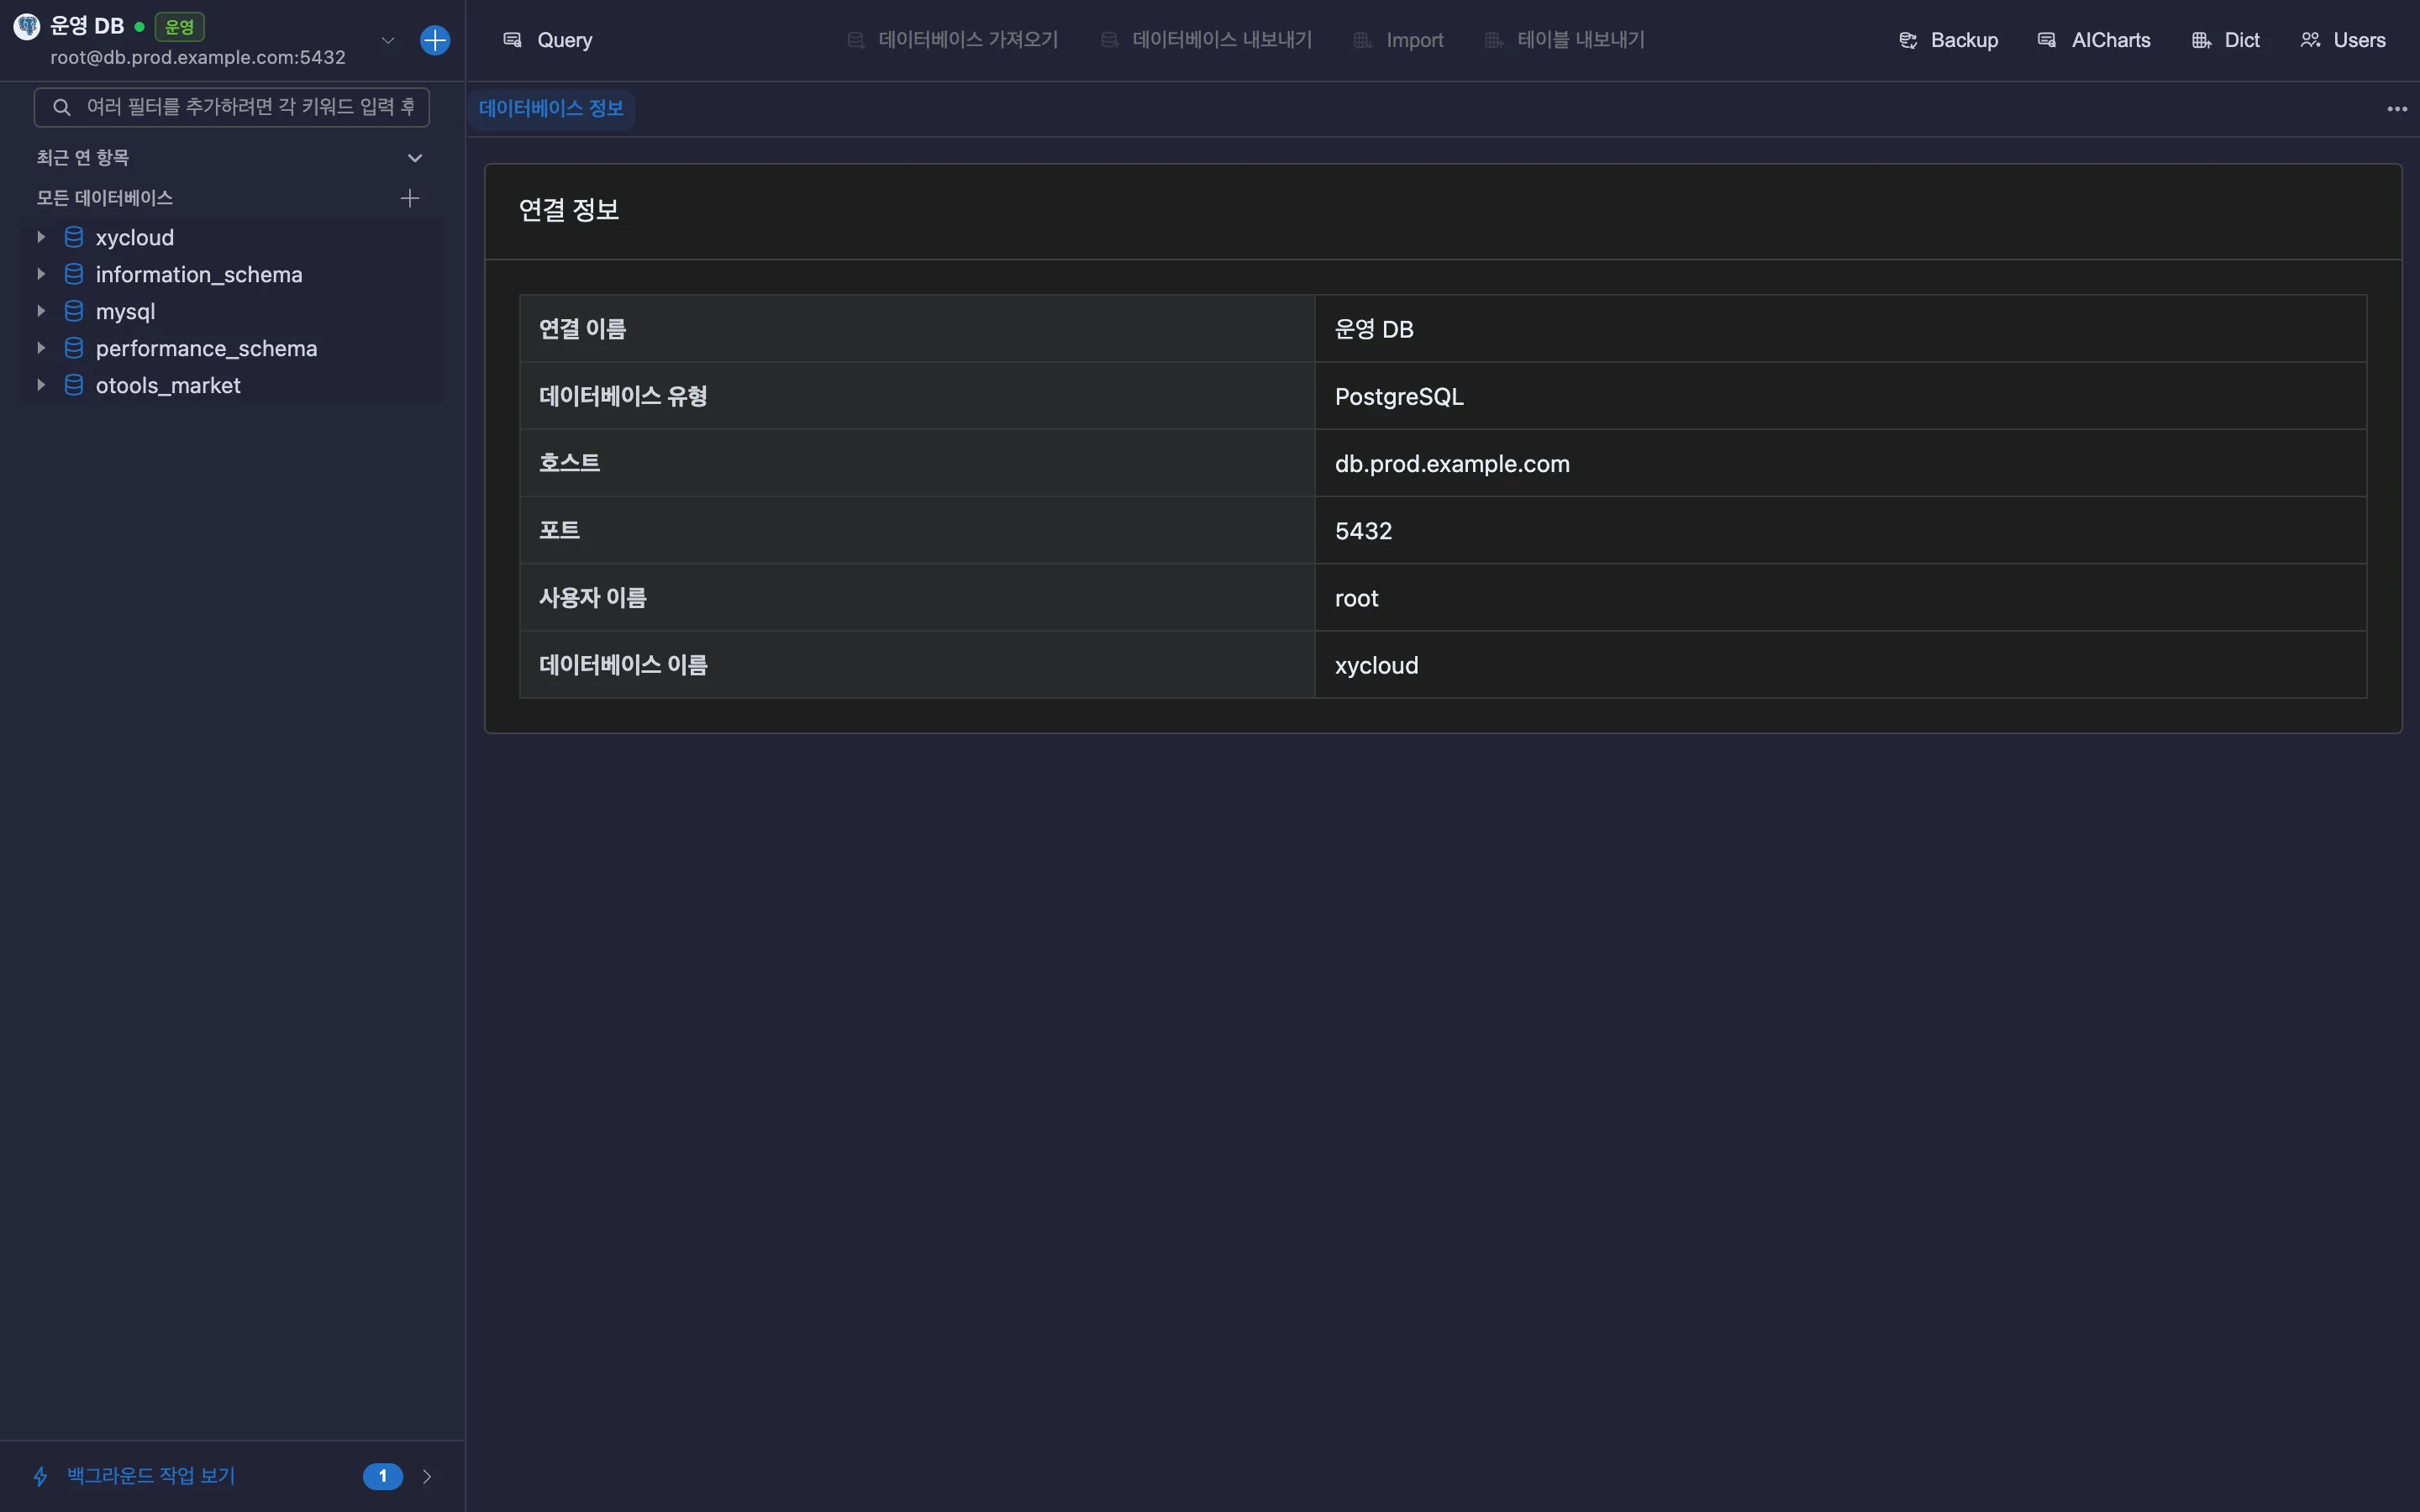Click the blue add connection plus icon
This screenshot has height=1512, width=2420.
435,40
